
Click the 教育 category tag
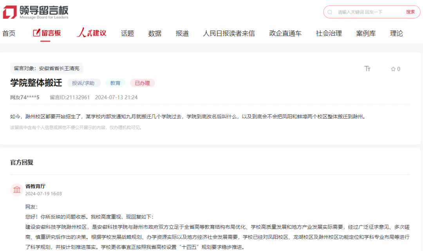click(116, 83)
